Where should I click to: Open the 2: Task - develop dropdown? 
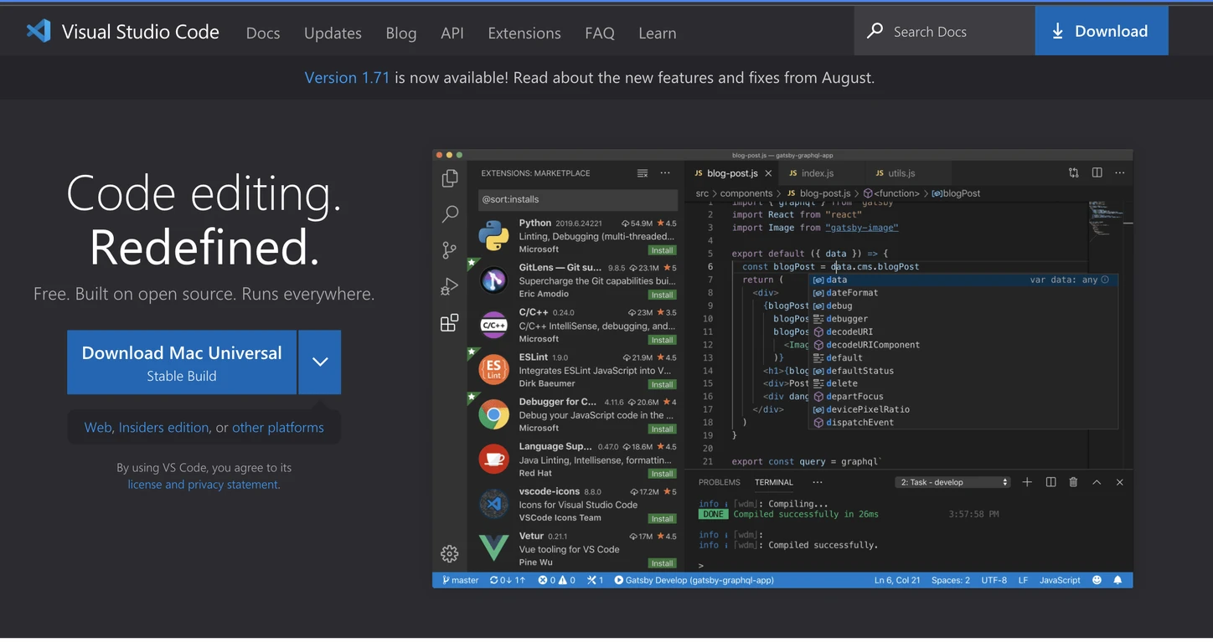tap(953, 482)
